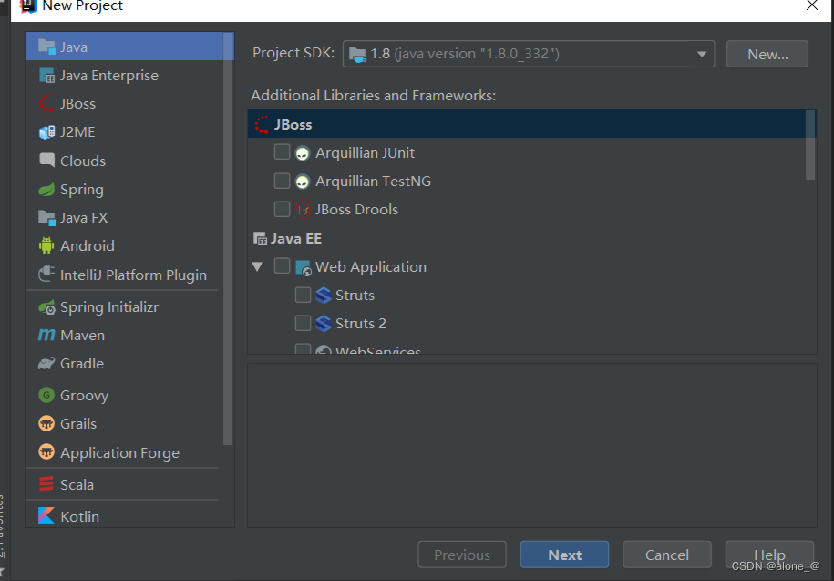Click the Arquillian JUnit label
The image size is (834, 581).
pos(365,152)
